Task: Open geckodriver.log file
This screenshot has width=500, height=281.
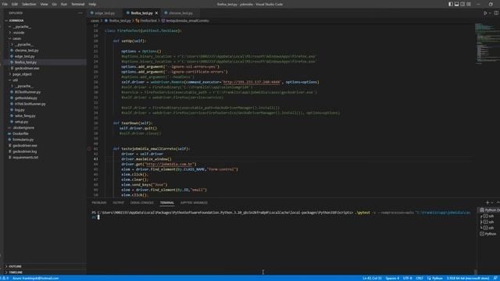Action: point(24,151)
